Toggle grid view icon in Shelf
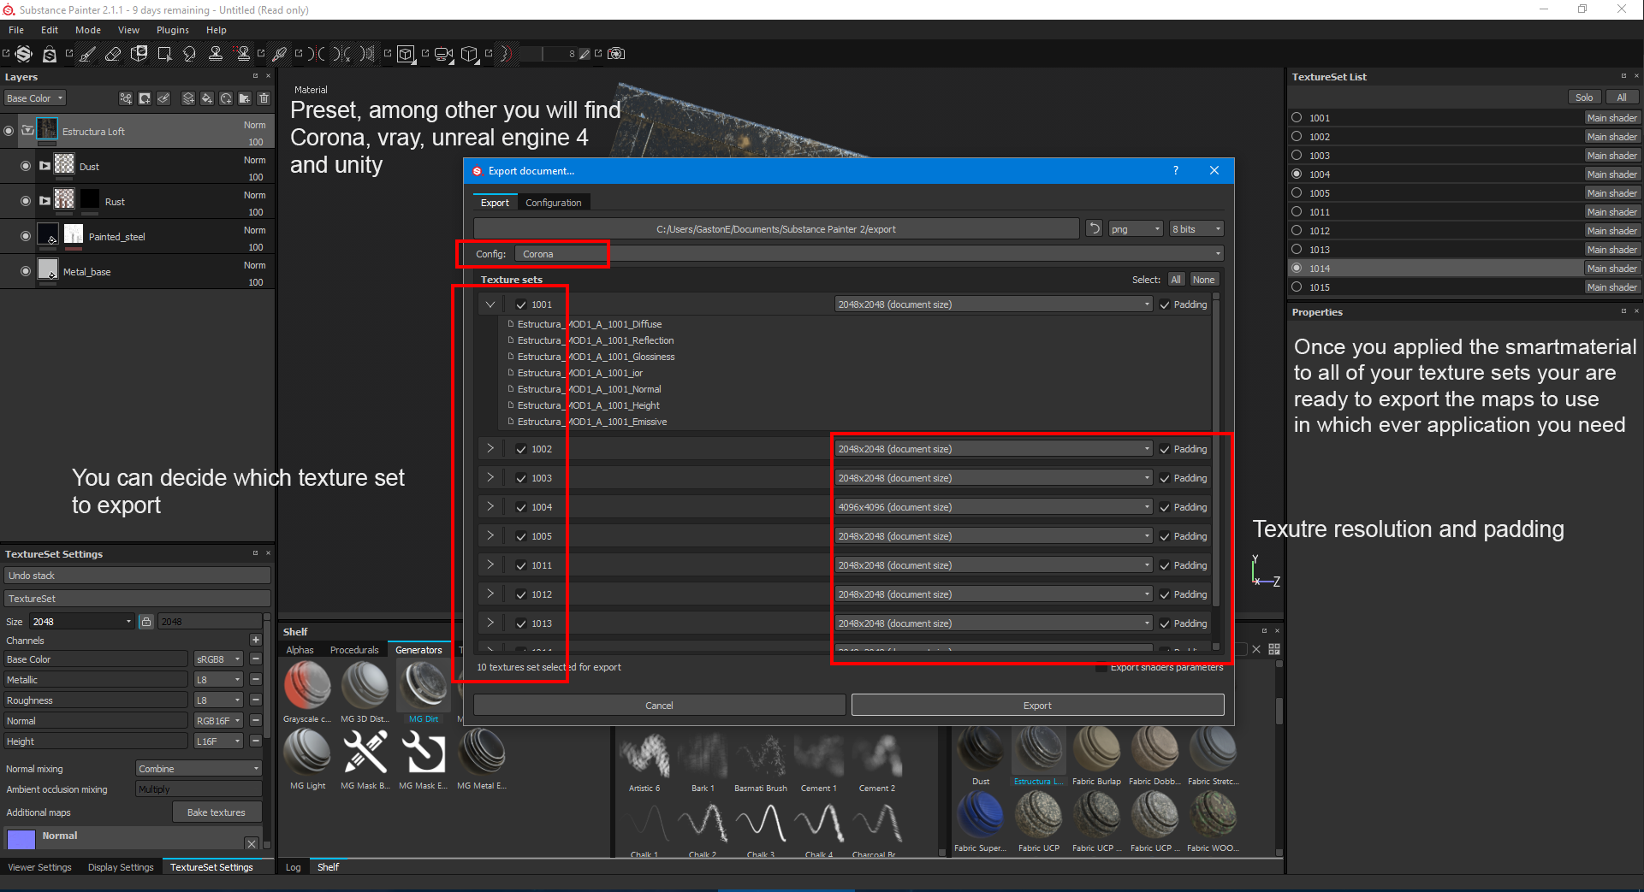1644x892 pixels. [x=1274, y=649]
